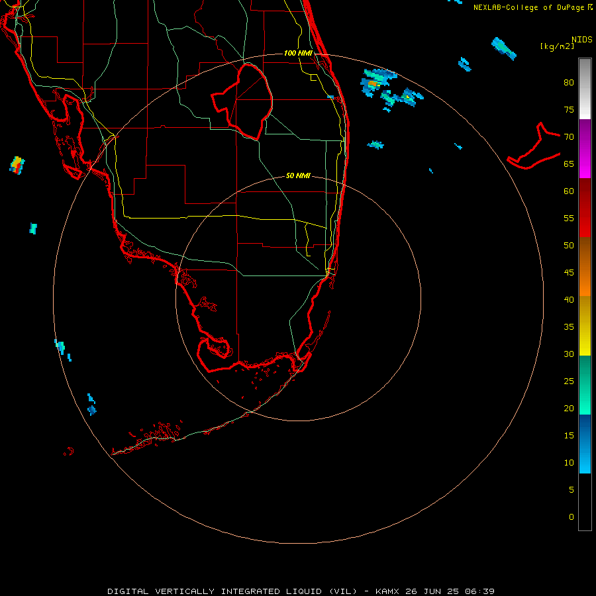
Task: Click the 0 value on the color scale
Action: pyautogui.click(x=571, y=517)
